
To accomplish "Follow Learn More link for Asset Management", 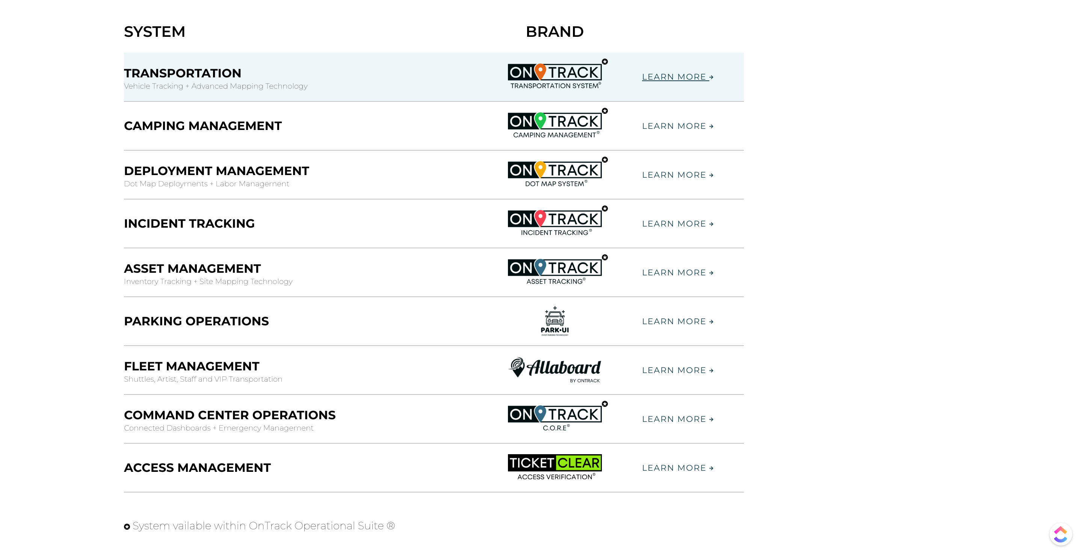I will tap(677, 272).
